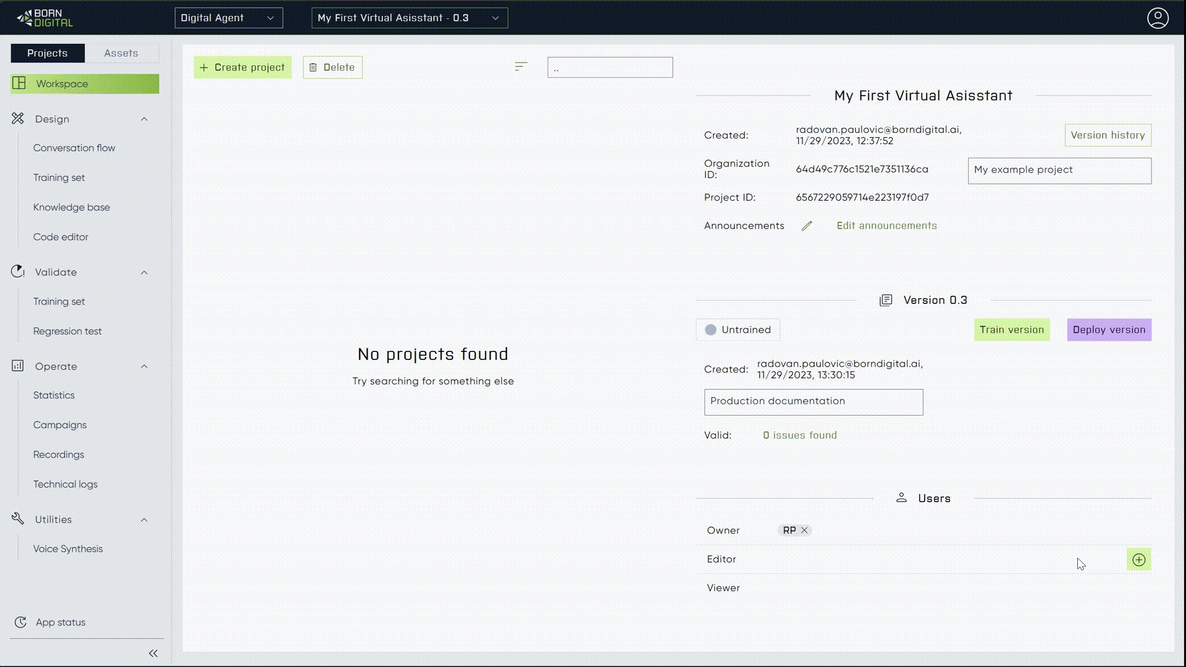Click the Deploy version button

[x=1109, y=330]
